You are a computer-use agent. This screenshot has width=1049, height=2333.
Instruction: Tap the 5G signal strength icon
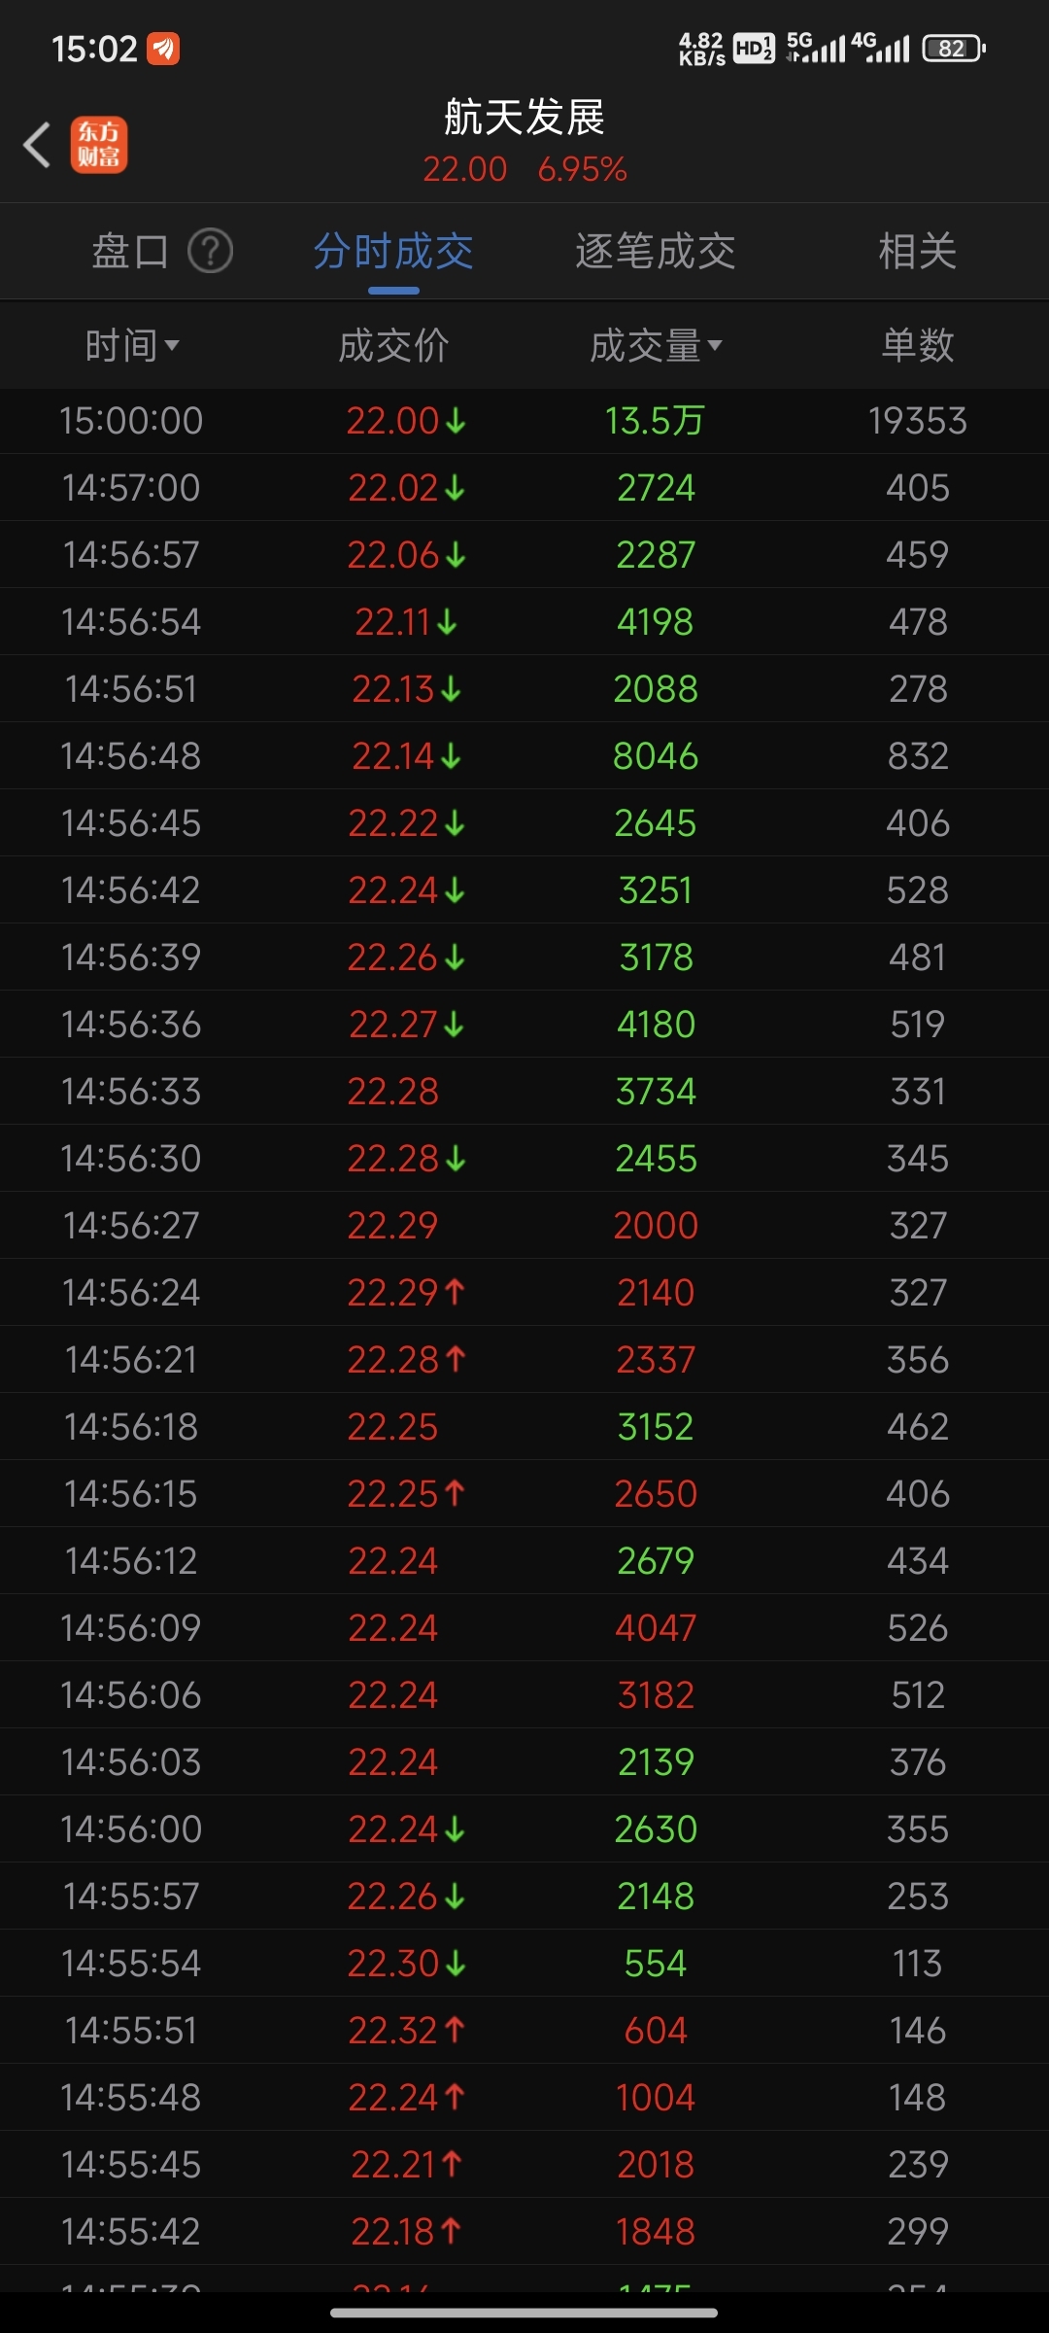[x=816, y=48]
